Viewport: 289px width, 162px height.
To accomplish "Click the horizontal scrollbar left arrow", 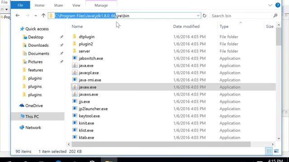I will click(69, 144).
